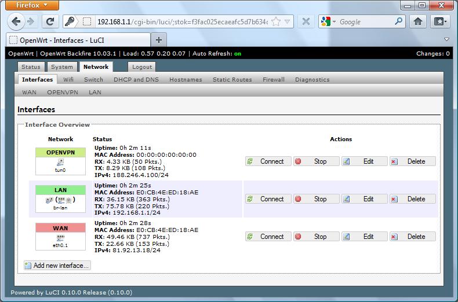Select the Wifi subtab

(x=68, y=80)
